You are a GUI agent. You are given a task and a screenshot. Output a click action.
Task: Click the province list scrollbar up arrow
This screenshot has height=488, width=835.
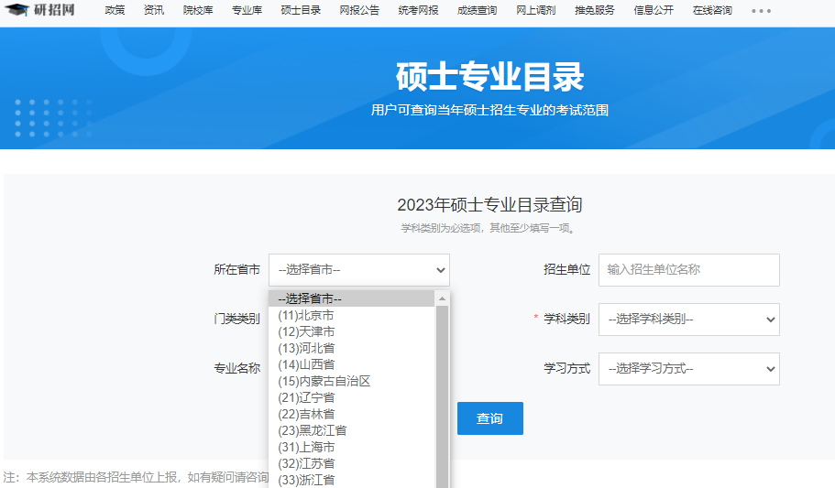click(x=442, y=298)
